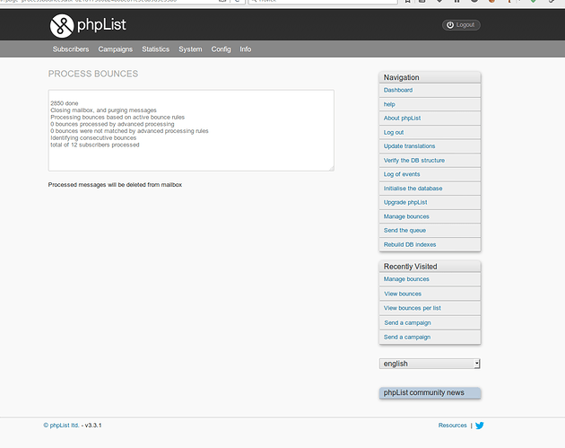The height and width of the screenshot is (448, 565).
Task: Click the Twitter bird icon in footer
Action: [x=479, y=426]
